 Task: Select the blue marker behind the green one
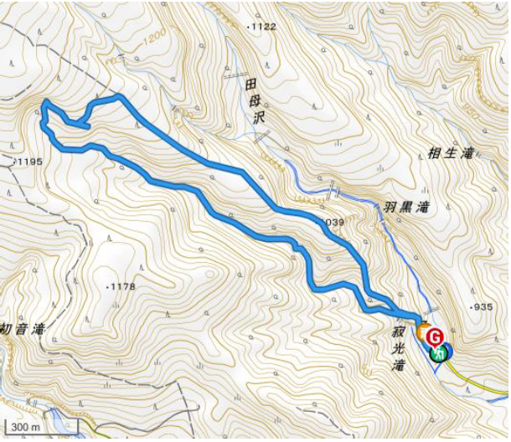[449, 352]
